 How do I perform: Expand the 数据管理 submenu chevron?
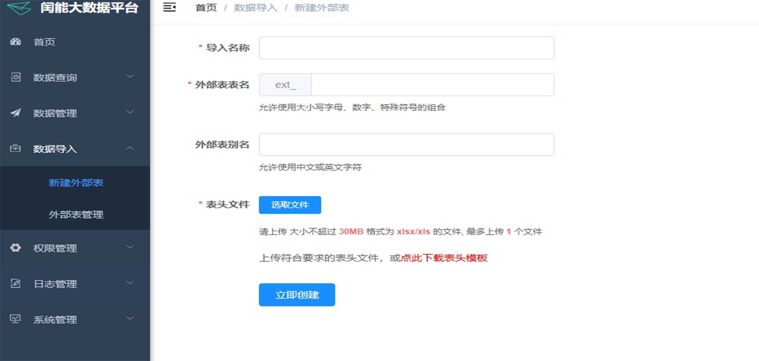(130, 112)
